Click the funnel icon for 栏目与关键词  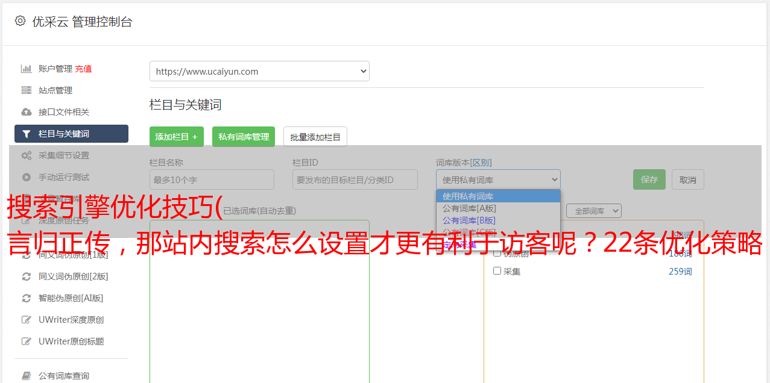tap(27, 134)
